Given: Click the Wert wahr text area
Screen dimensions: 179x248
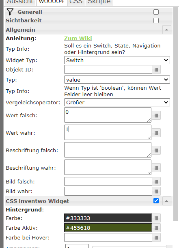Looking at the screenshot, I should tap(108, 132).
